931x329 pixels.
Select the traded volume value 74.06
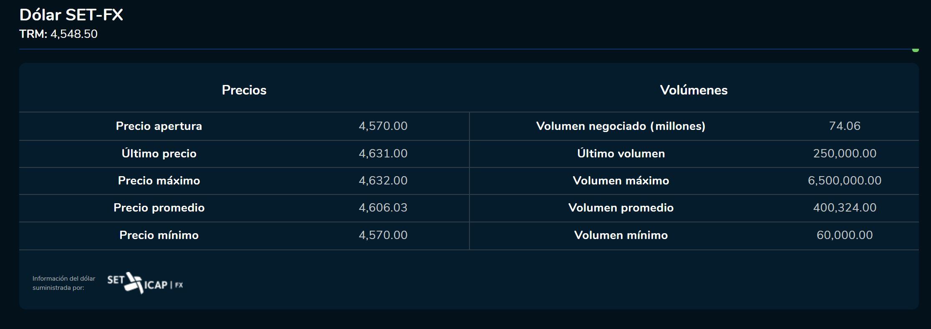(845, 126)
